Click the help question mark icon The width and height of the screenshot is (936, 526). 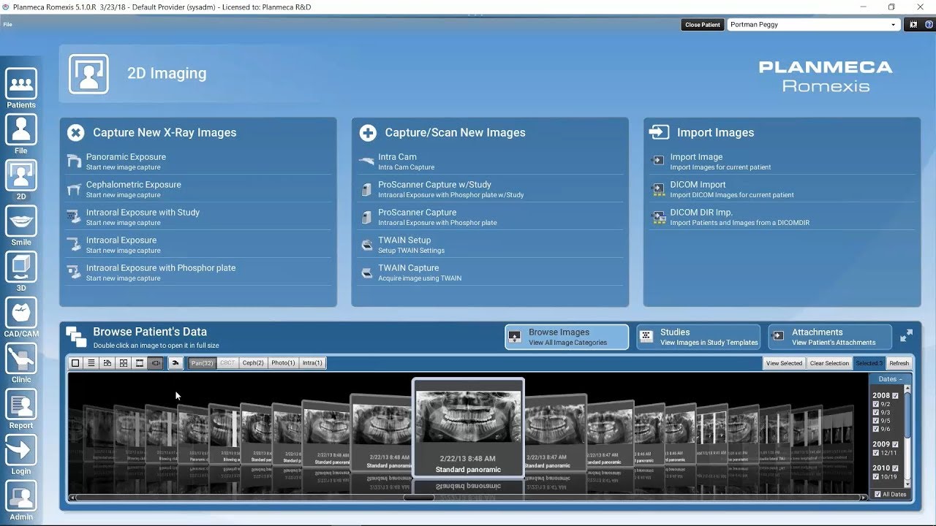coord(929,25)
